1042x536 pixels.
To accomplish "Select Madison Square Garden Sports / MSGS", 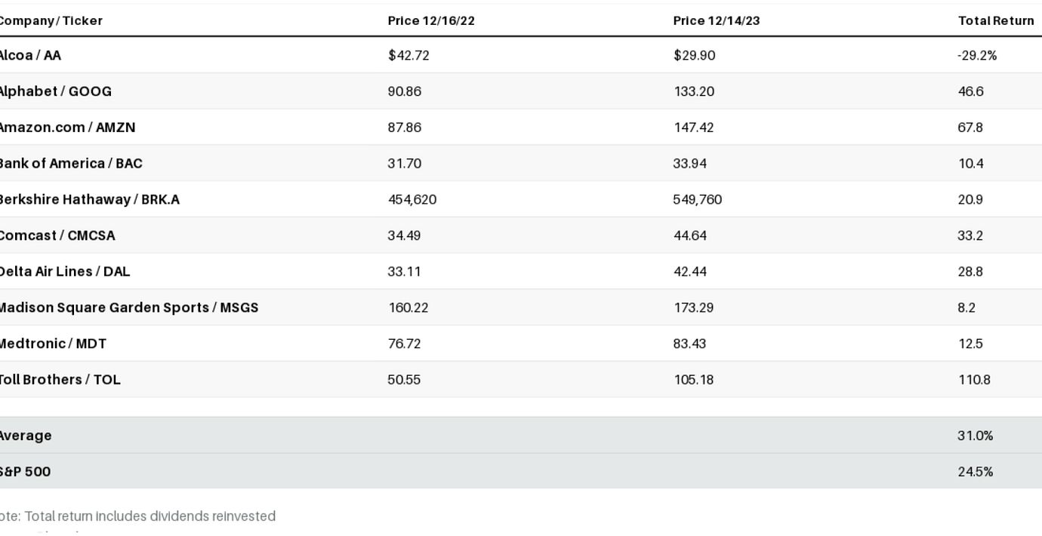I will (128, 307).
